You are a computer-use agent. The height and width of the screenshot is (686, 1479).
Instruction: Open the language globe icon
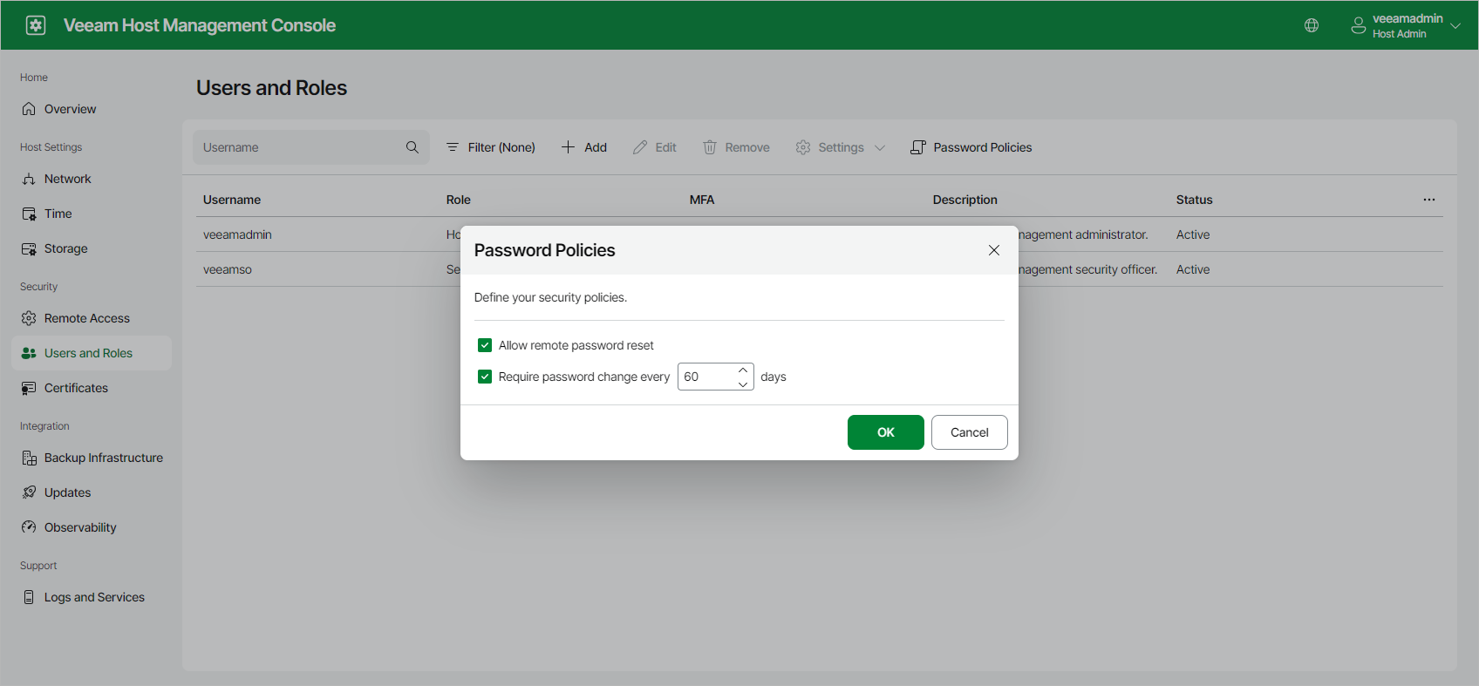[x=1312, y=25]
